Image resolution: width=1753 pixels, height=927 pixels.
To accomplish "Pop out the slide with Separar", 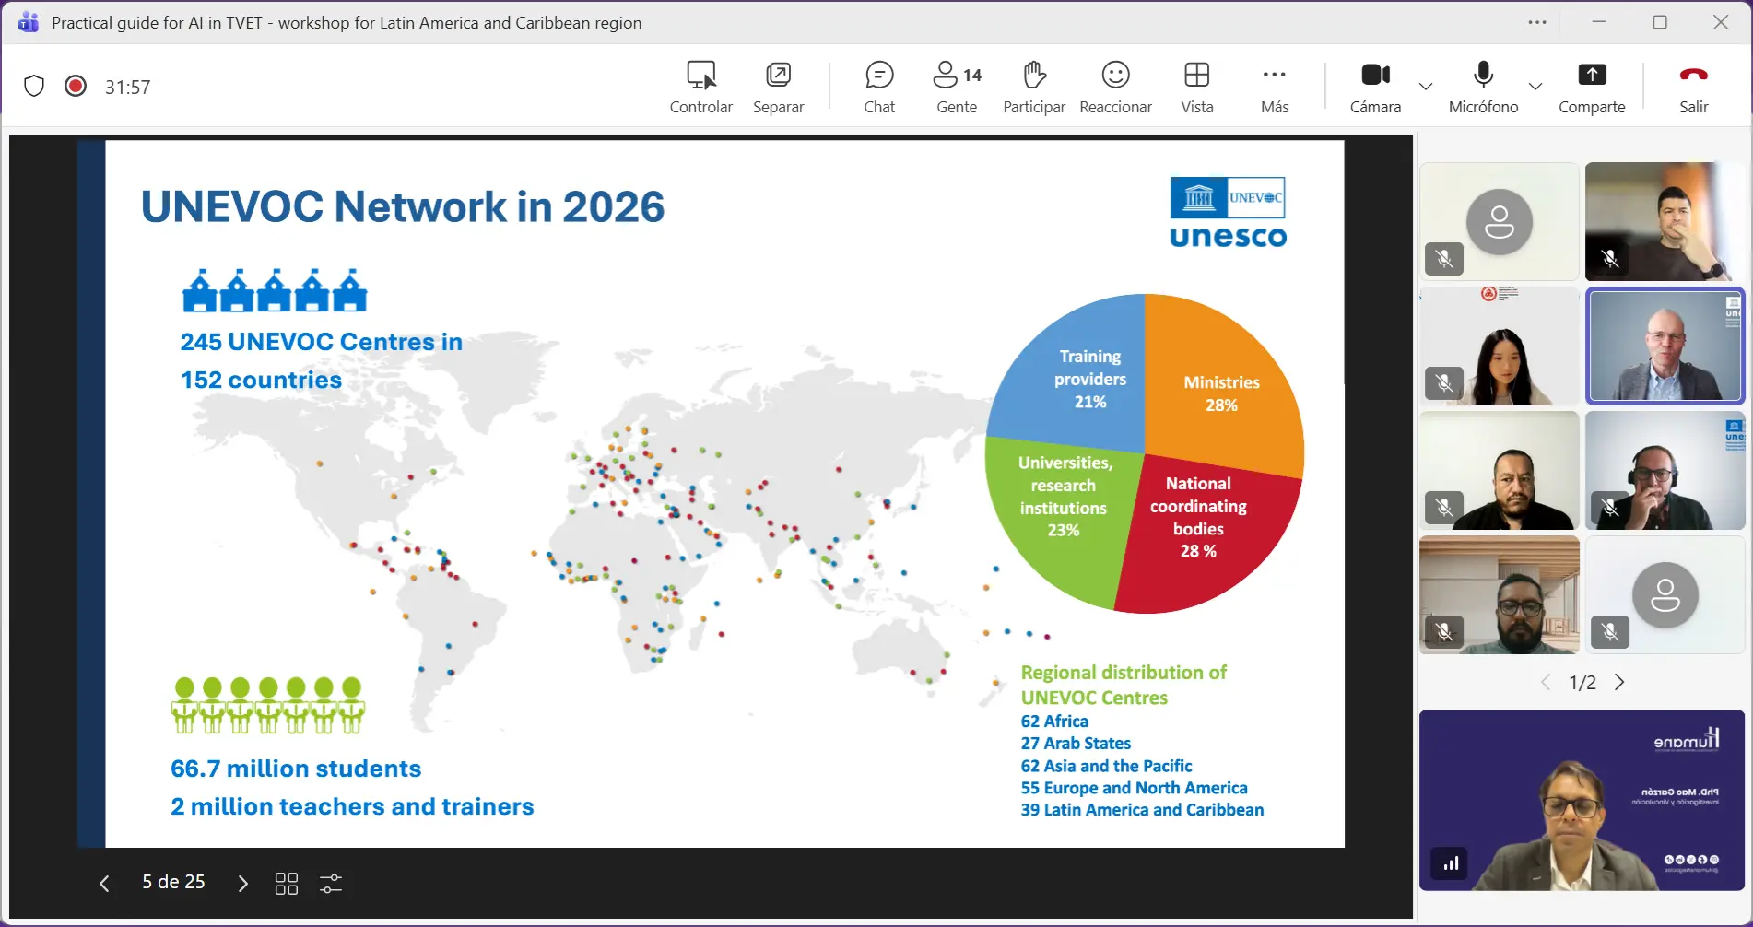I will 778,87.
